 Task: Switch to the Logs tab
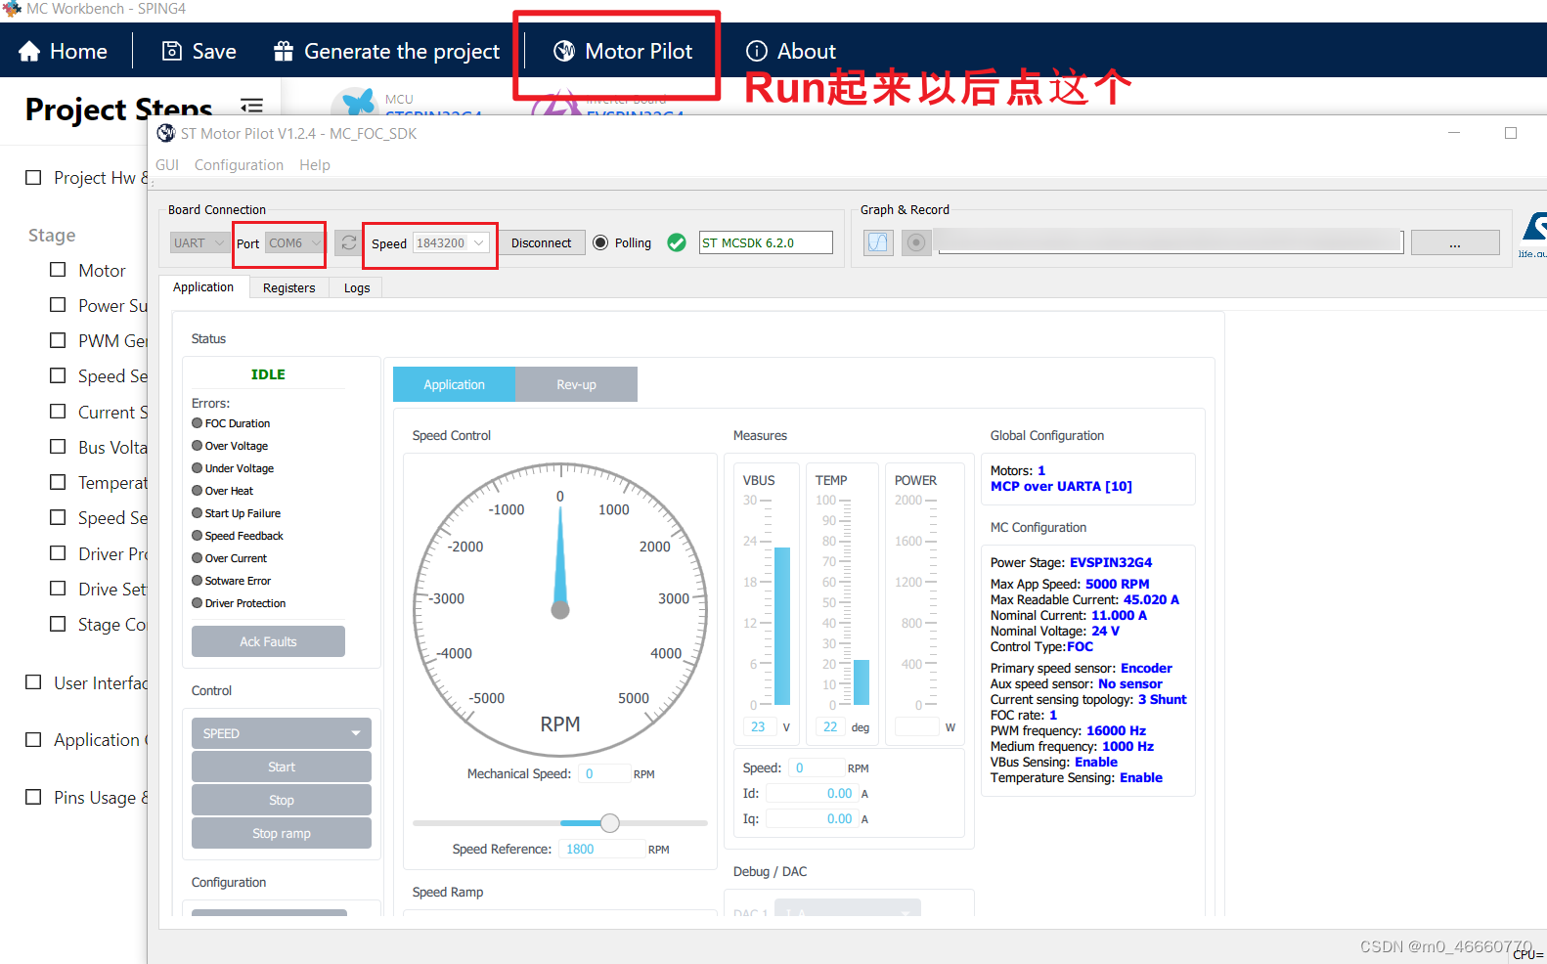[357, 287]
